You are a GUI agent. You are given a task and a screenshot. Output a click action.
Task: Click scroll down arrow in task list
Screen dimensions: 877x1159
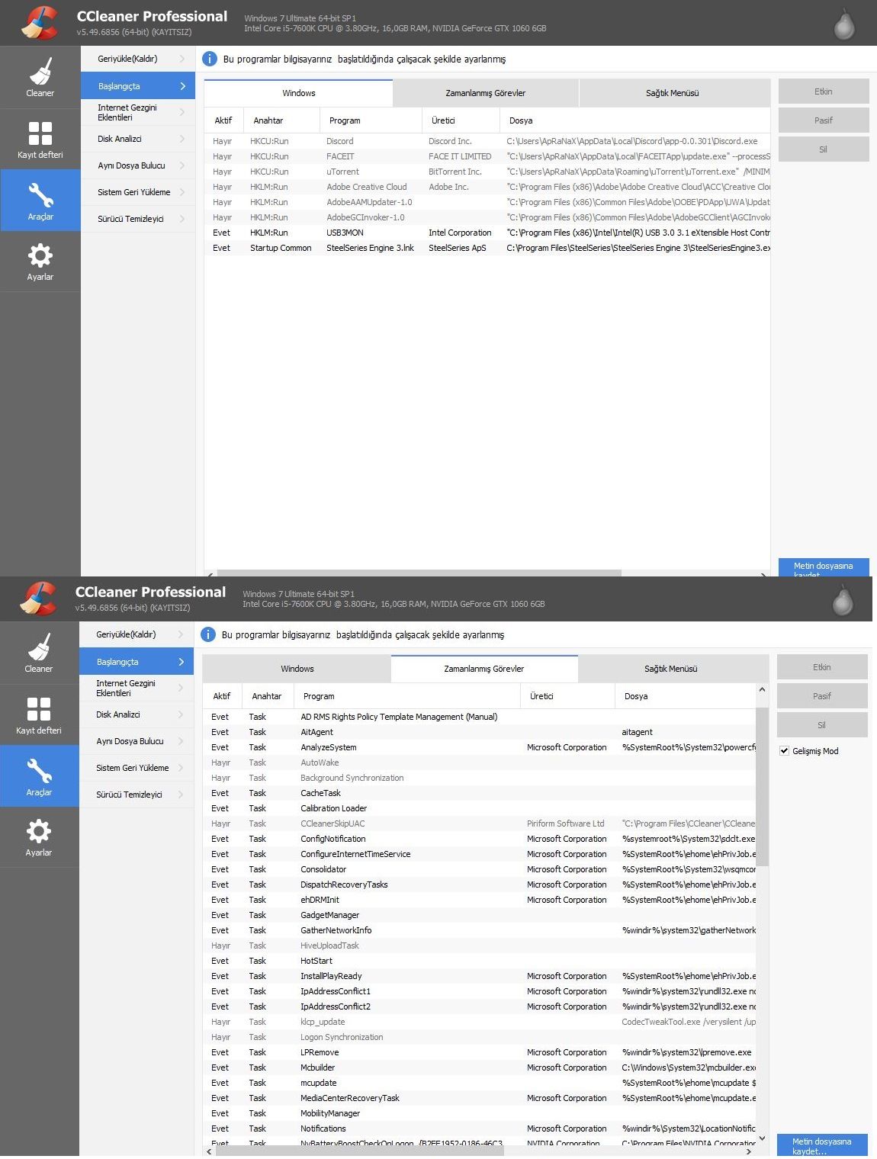click(x=762, y=1138)
